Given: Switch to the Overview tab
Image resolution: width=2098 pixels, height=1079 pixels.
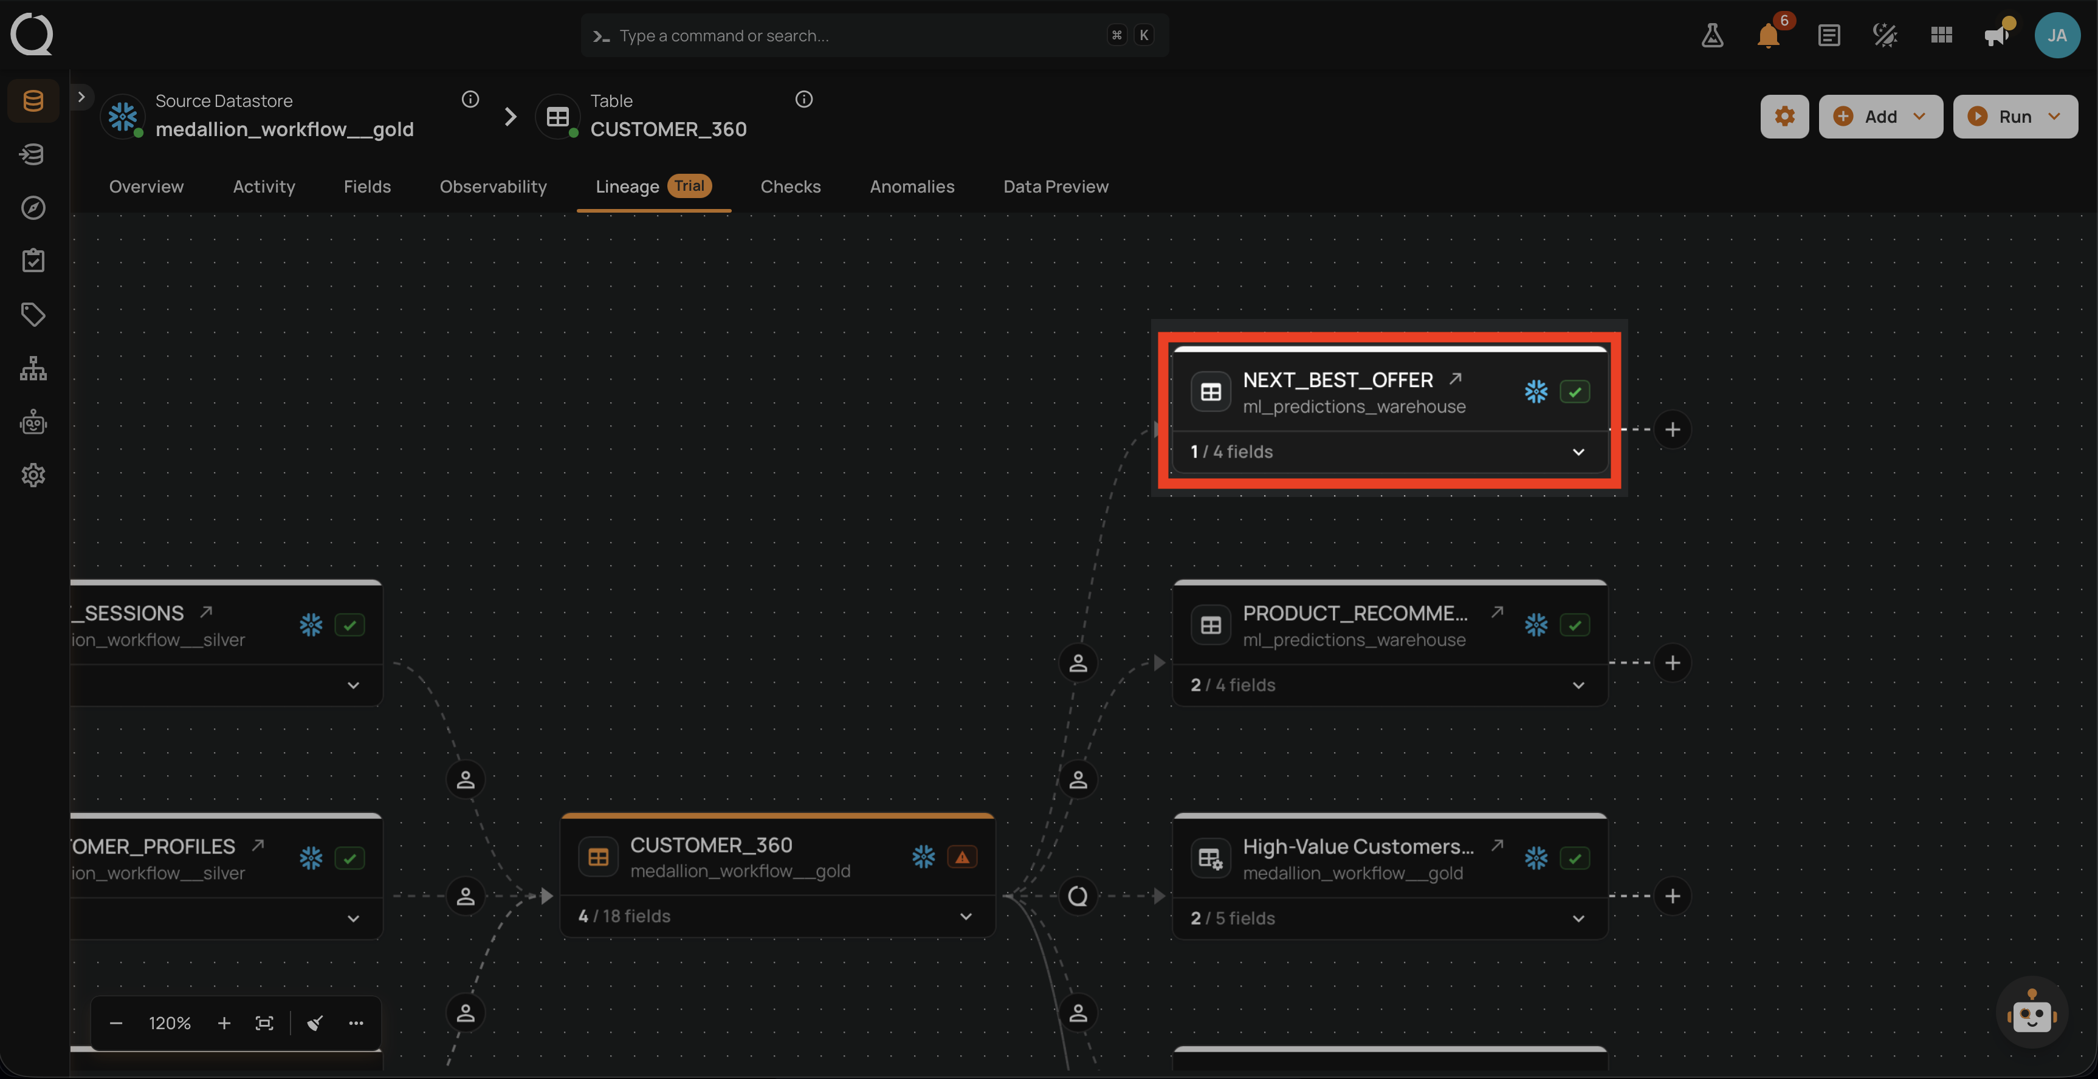Looking at the screenshot, I should (x=146, y=187).
